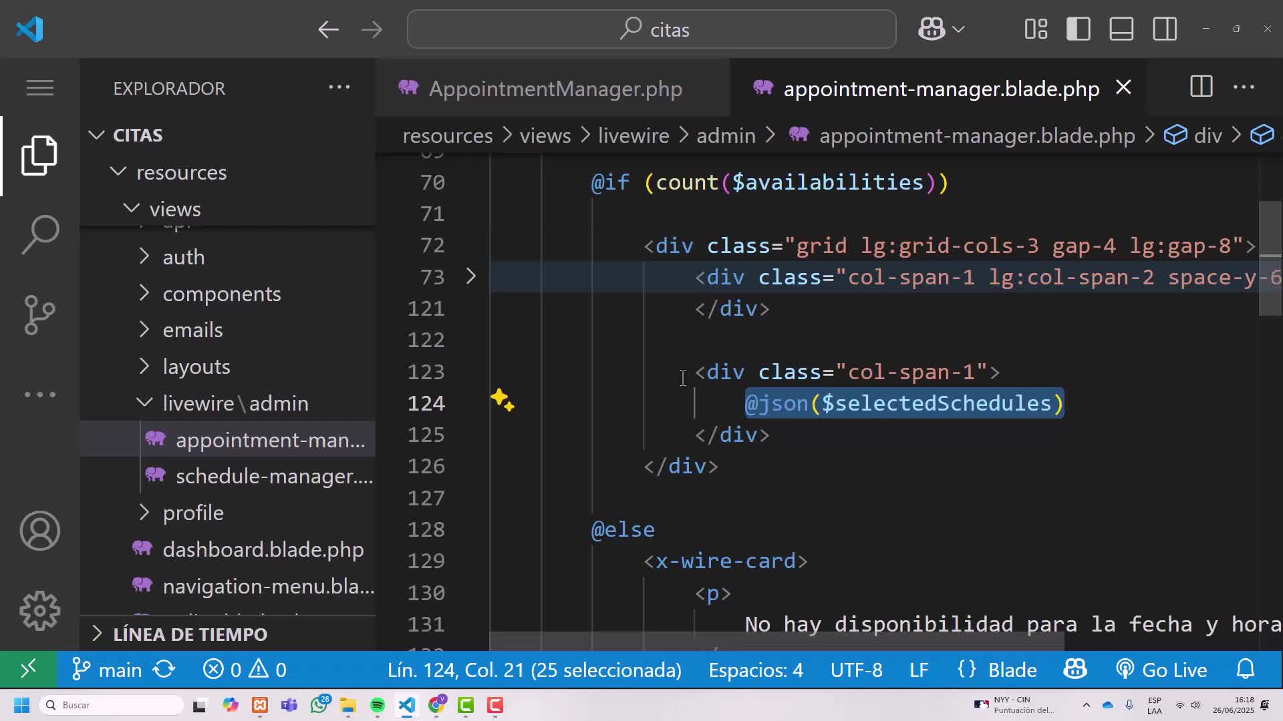Click Lín. 124, Col. 21 cursor position
Screen dimensions: 1283x721
coord(534,670)
